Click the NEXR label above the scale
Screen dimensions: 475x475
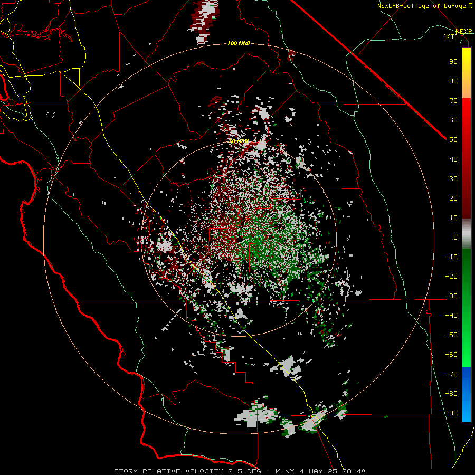464,31
